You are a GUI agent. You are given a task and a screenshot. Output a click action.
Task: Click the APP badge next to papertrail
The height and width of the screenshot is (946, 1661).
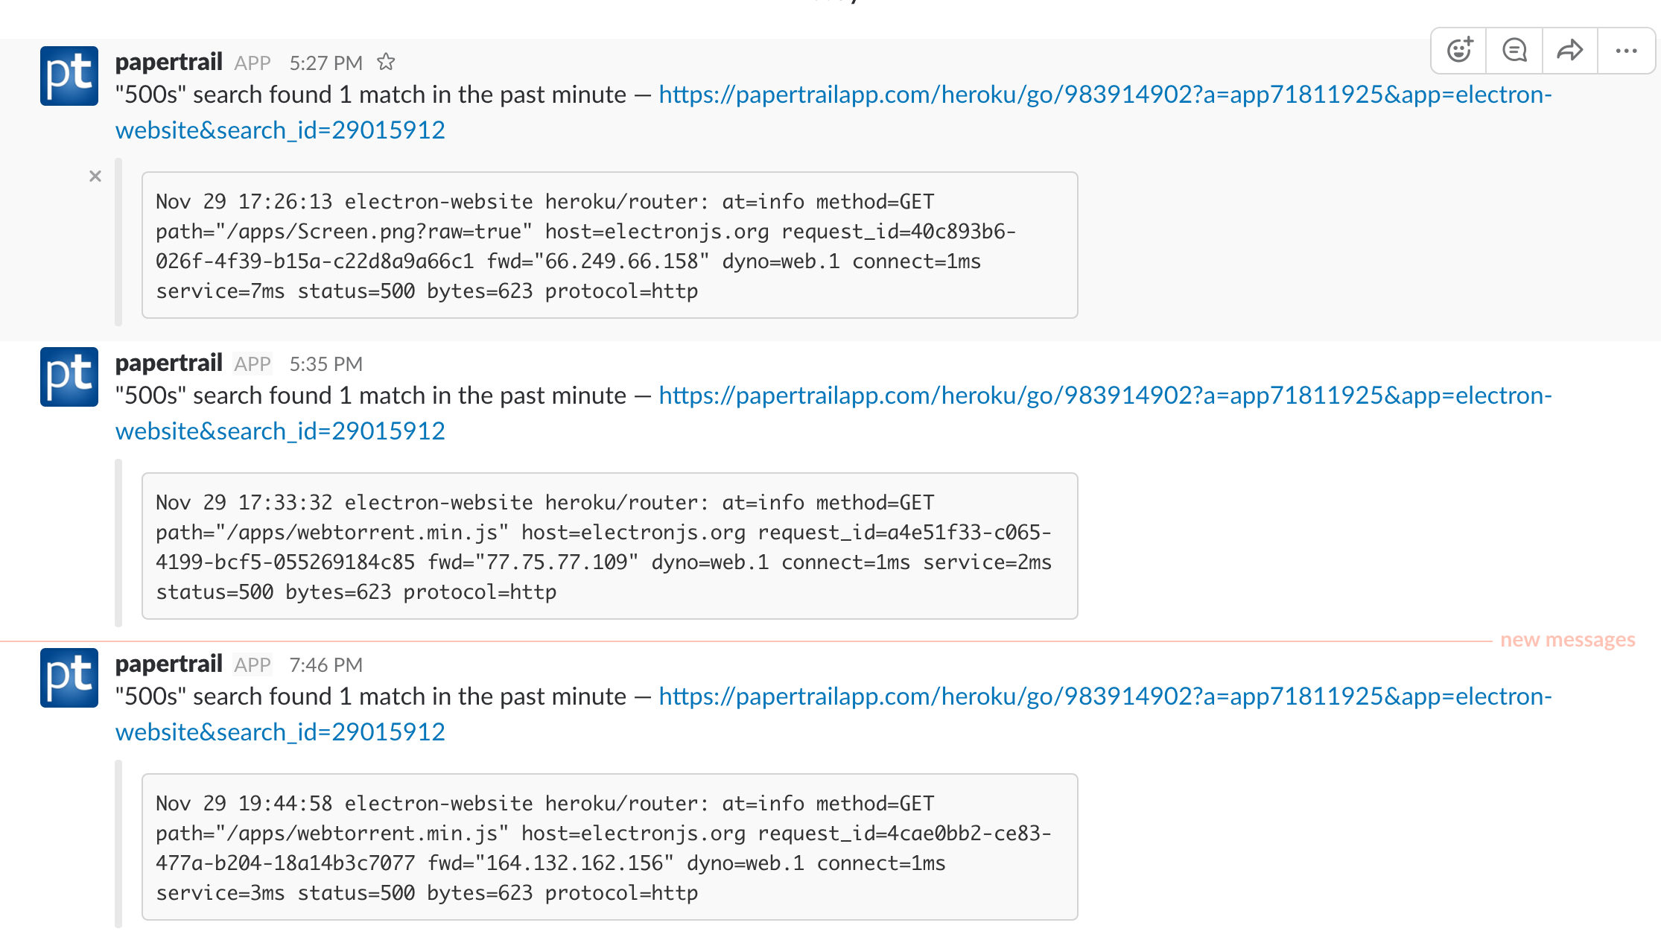253,63
